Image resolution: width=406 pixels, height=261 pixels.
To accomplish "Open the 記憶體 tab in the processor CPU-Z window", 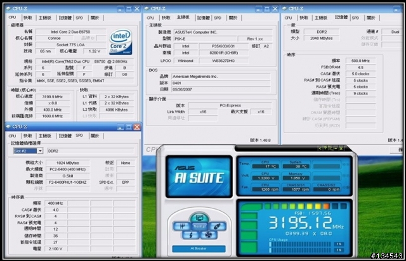I will [65, 18].
